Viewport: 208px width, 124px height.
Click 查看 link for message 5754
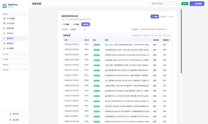click(155, 91)
